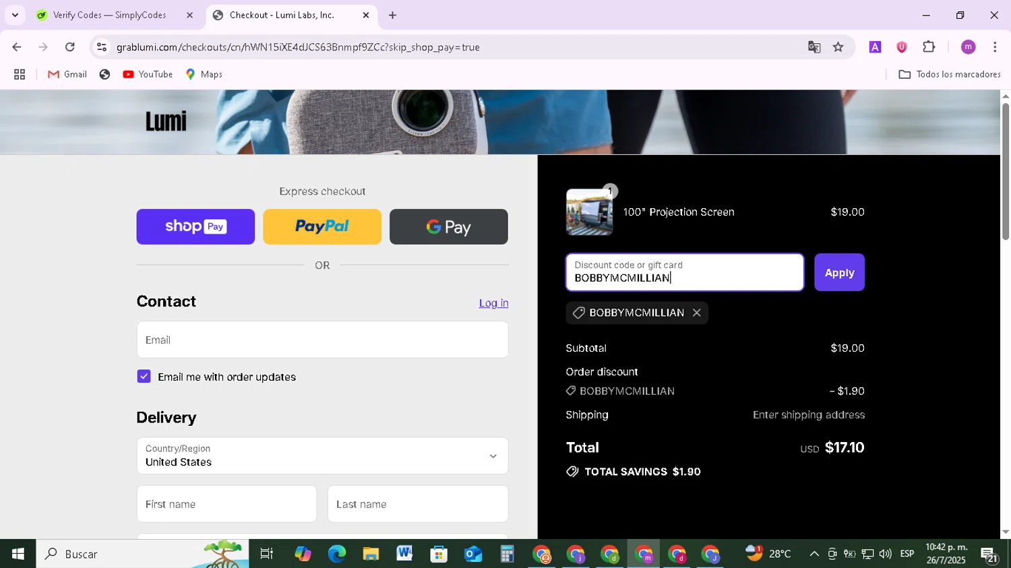Select the Checkout - Lumi Labs tab
Image resolution: width=1011 pixels, height=568 pixels.
(282, 15)
